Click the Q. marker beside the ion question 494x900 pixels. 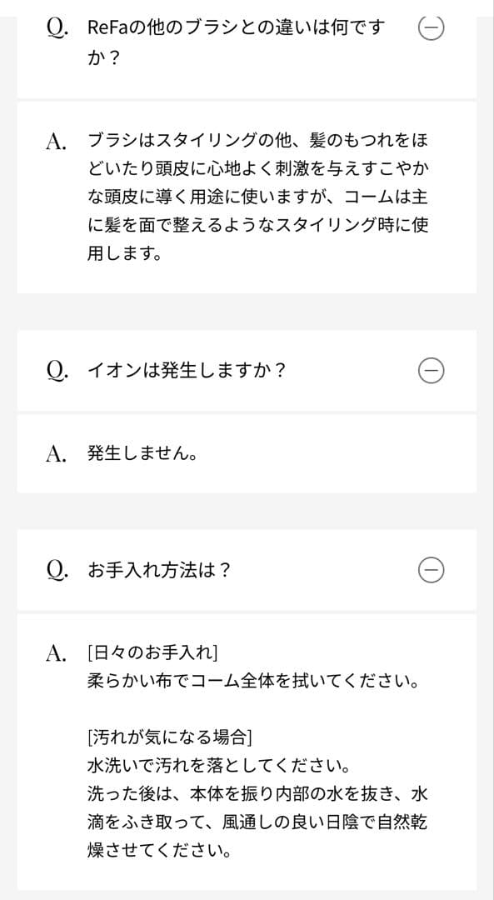coord(53,372)
